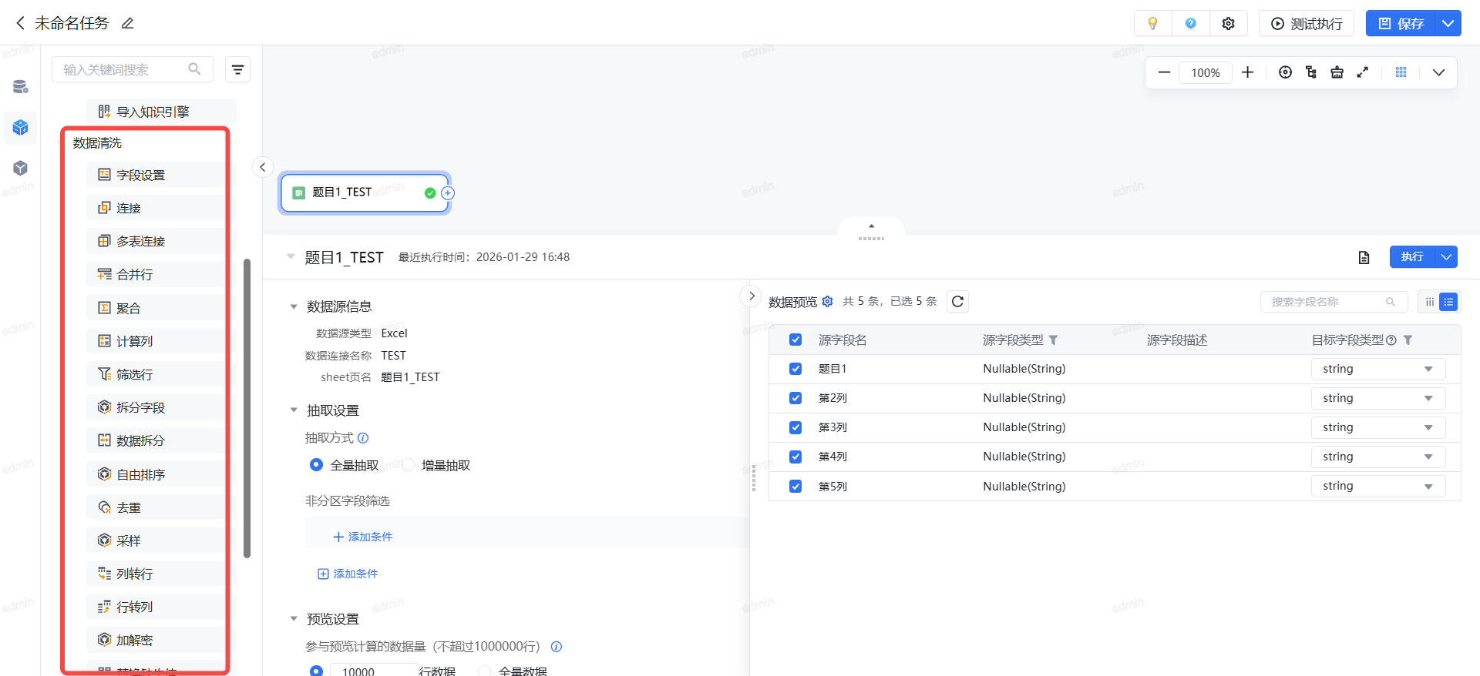Toggle fullscreen canvas icon
This screenshot has width=1480, height=676.
click(x=1363, y=72)
